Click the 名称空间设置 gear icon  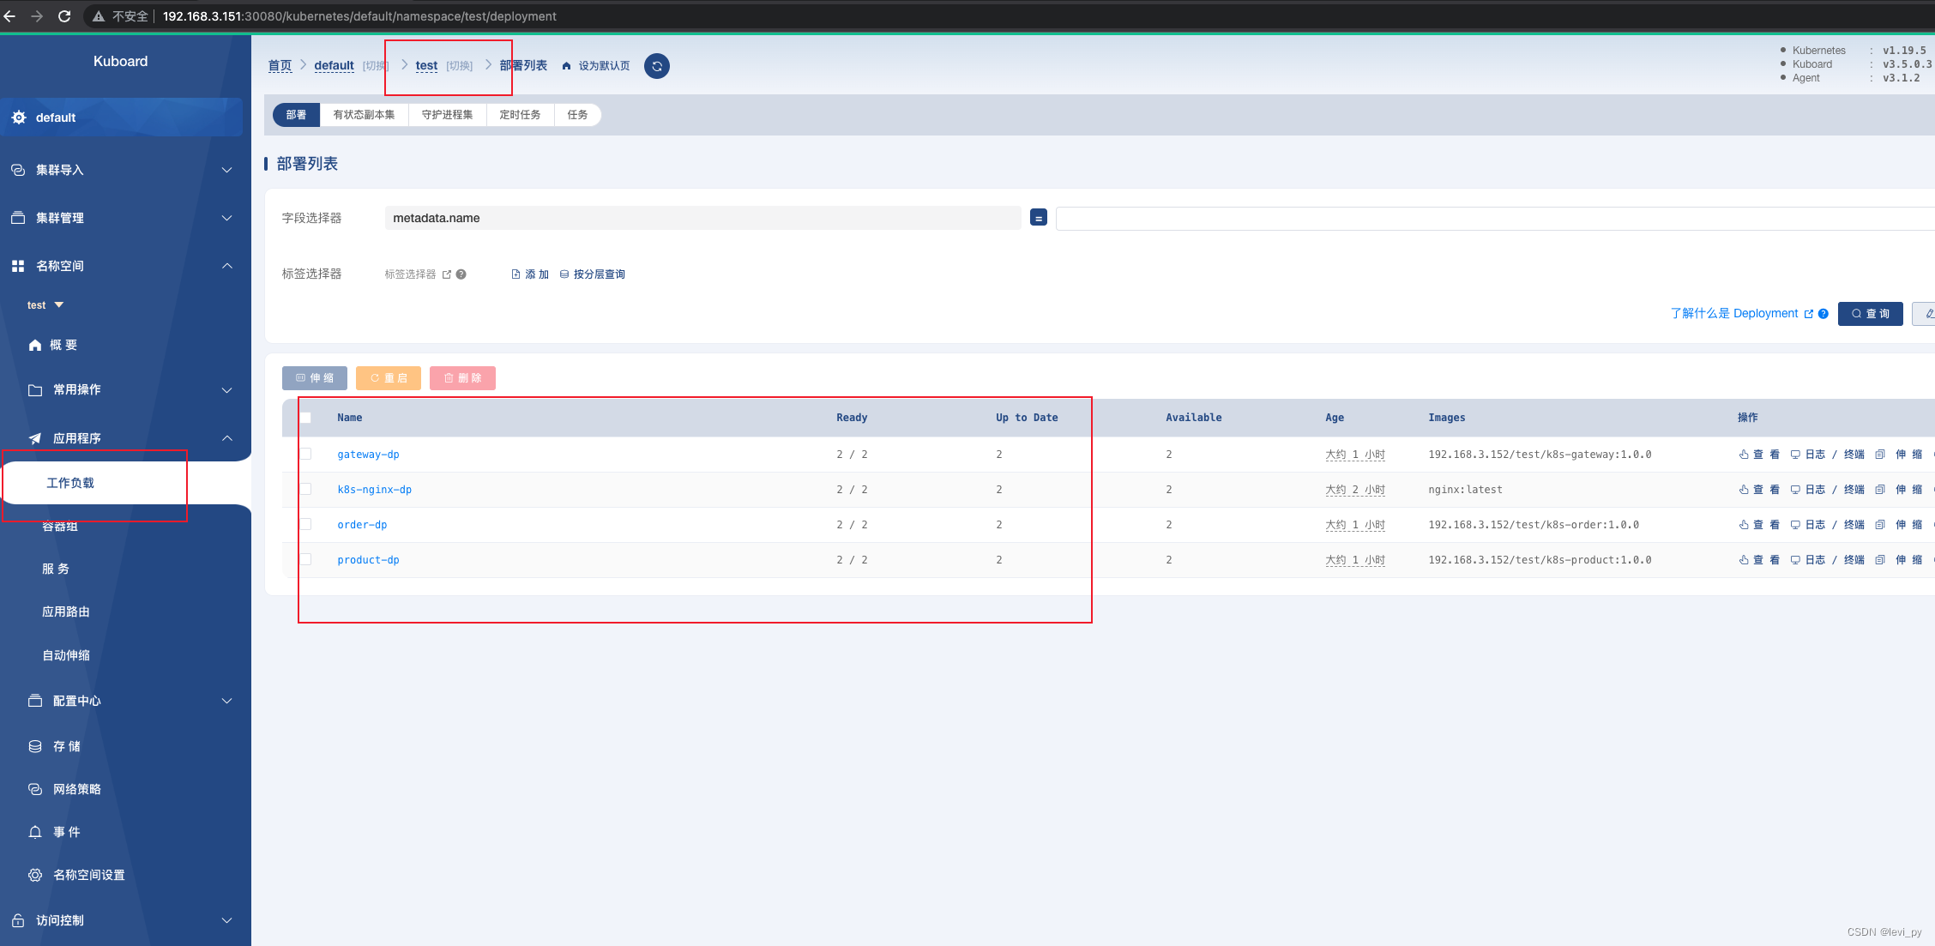coord(35,875)
